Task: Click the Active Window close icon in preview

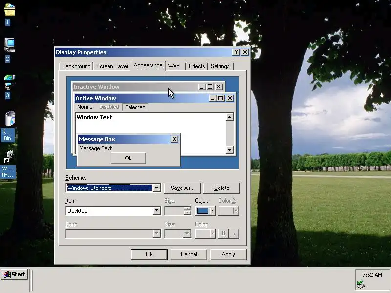Action: click(230, 98)
